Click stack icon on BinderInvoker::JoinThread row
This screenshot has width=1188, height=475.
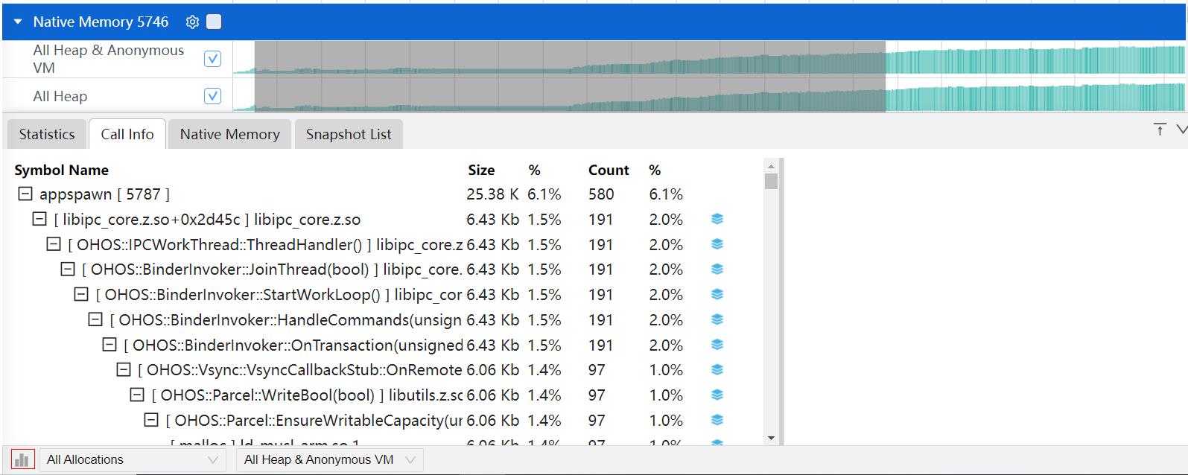pyautogui.click(x=717, y=270)
